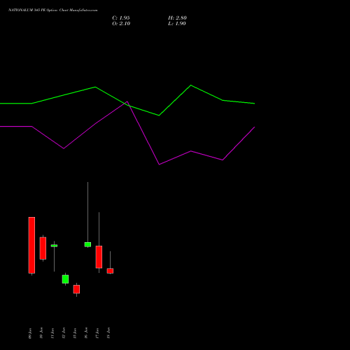This screenshot has width=350, height=350.
Task: Click the '18 Jan' date axis label
Action: tap(108, 333)
